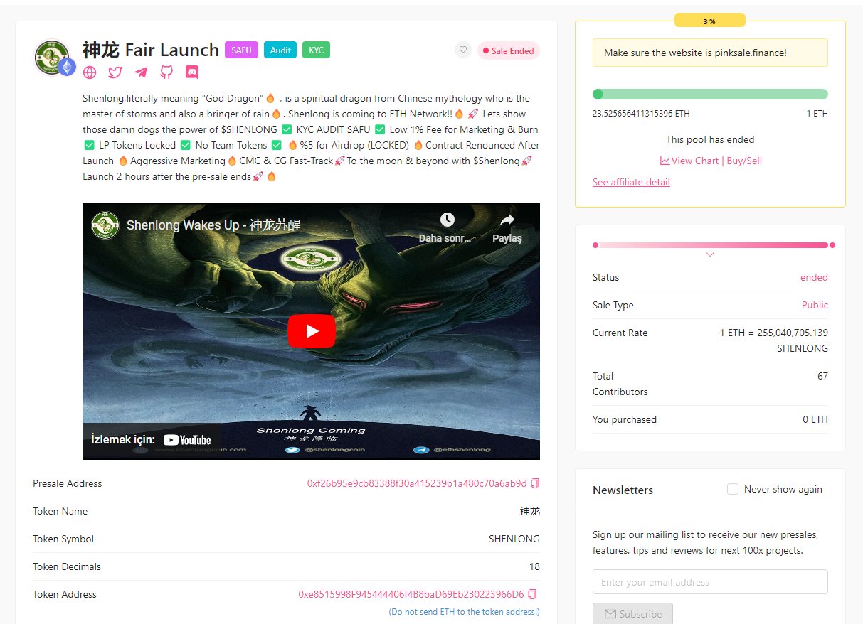Click the 3 % yellow badge
Image resolution: width=863 pixels, height=624 pixels.
pos(710,21)
